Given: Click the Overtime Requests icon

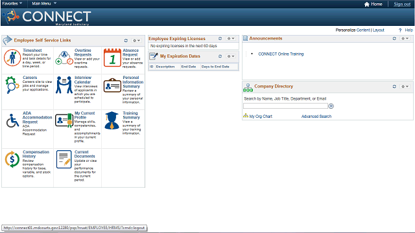Looking at the screenshot, I should coord(64,58).
